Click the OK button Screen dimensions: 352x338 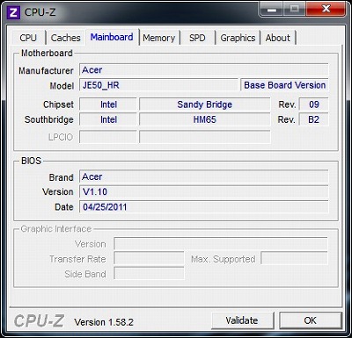[311, 320]
